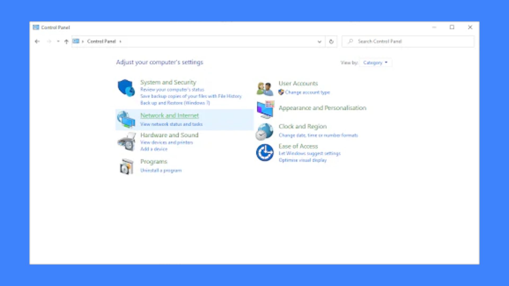The image size is (509, 286).
Task: Refresh the Control Panel view
Action: pos(331,42)
